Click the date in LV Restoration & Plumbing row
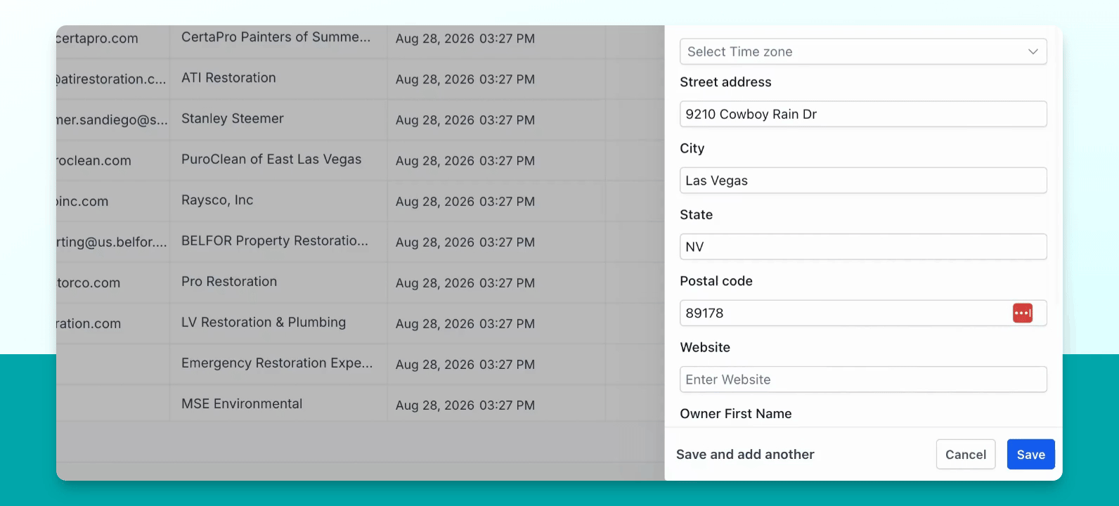Image resolution: width=1119 pixels, height=506 pixels. 465,324
